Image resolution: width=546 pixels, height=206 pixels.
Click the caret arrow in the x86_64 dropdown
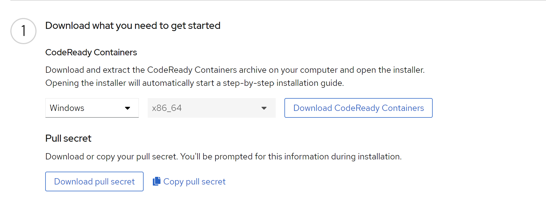click(264, 108)
